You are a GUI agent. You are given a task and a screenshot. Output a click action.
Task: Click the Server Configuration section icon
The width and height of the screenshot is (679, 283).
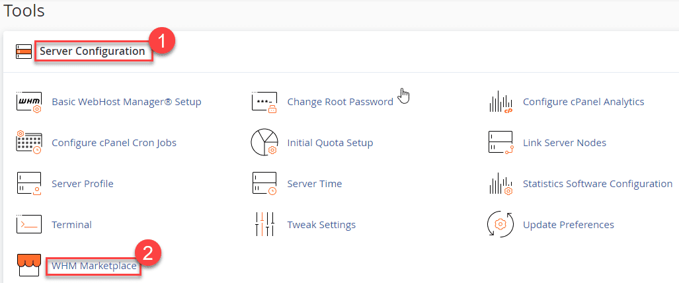click(x=23, y=51)
